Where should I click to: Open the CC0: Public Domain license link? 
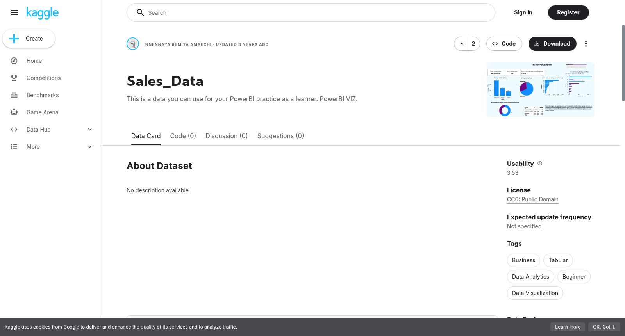pyautogui.click(x=533, y=199)
